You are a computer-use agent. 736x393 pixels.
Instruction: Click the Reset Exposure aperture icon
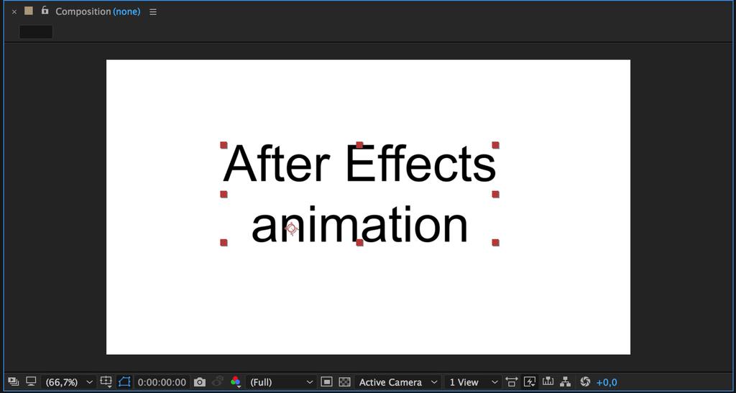(x=585, y=382)
